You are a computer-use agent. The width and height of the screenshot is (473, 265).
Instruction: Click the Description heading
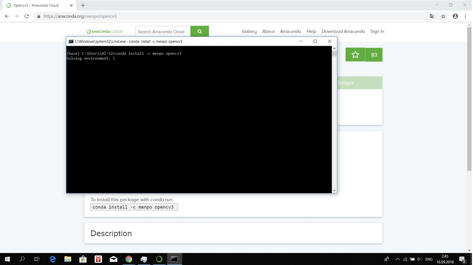(x=111, y=234)
